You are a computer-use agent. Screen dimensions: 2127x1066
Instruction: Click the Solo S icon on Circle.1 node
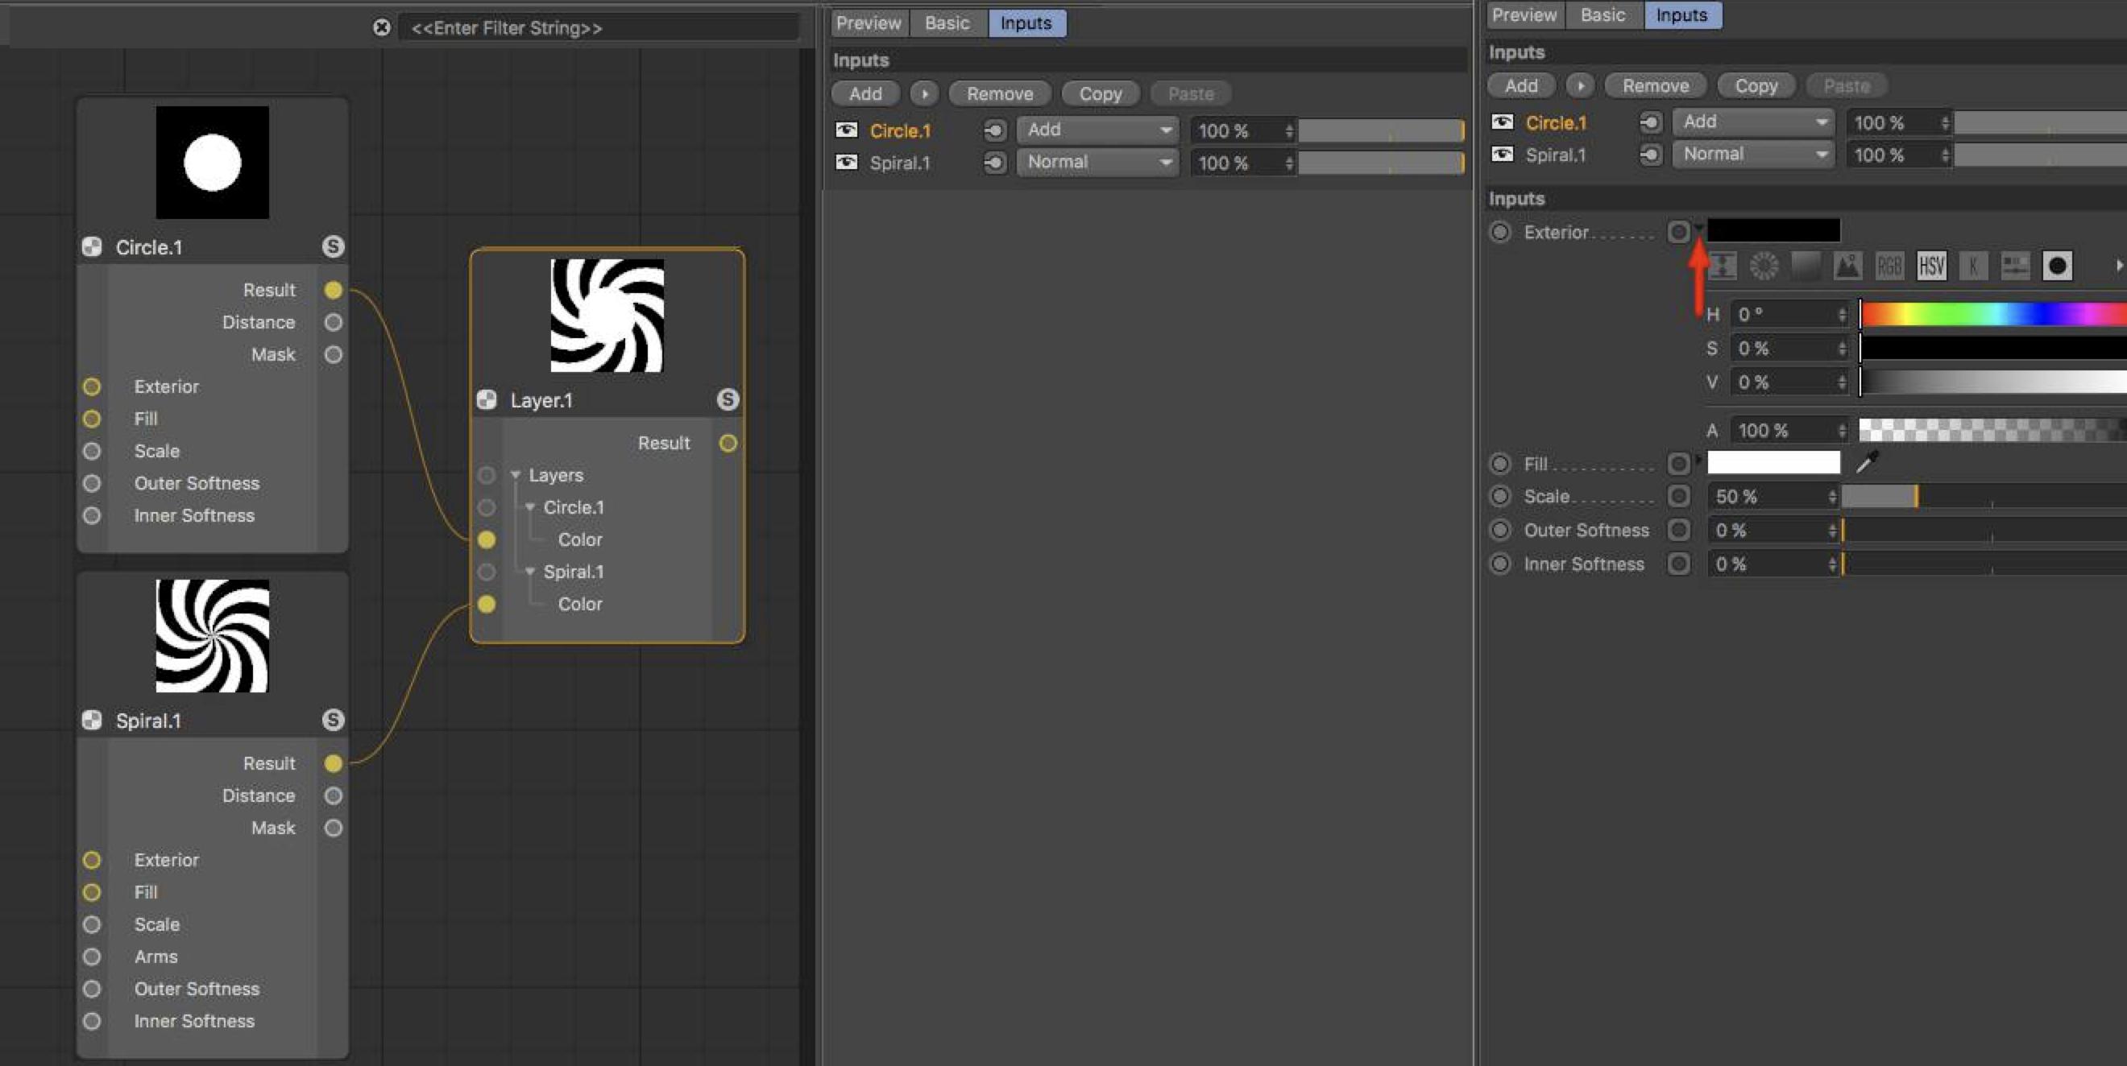[x=333, y=246]
